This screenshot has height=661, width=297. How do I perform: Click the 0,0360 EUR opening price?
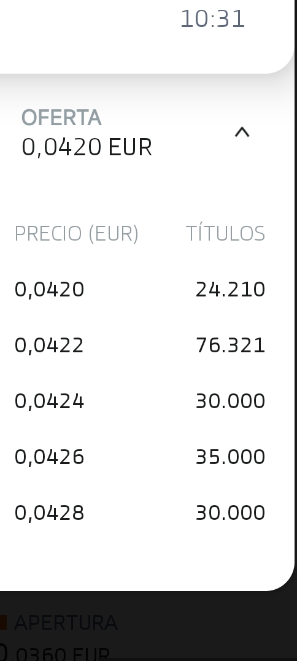[x=55, y=652]
